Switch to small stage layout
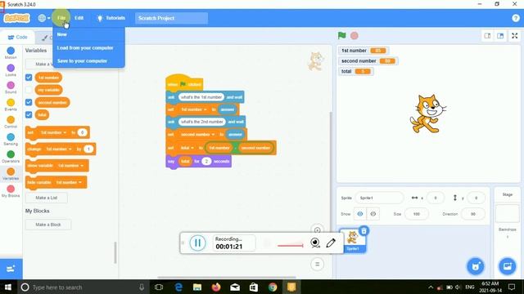Screen dimensions: 524x294 pos(488,36)
